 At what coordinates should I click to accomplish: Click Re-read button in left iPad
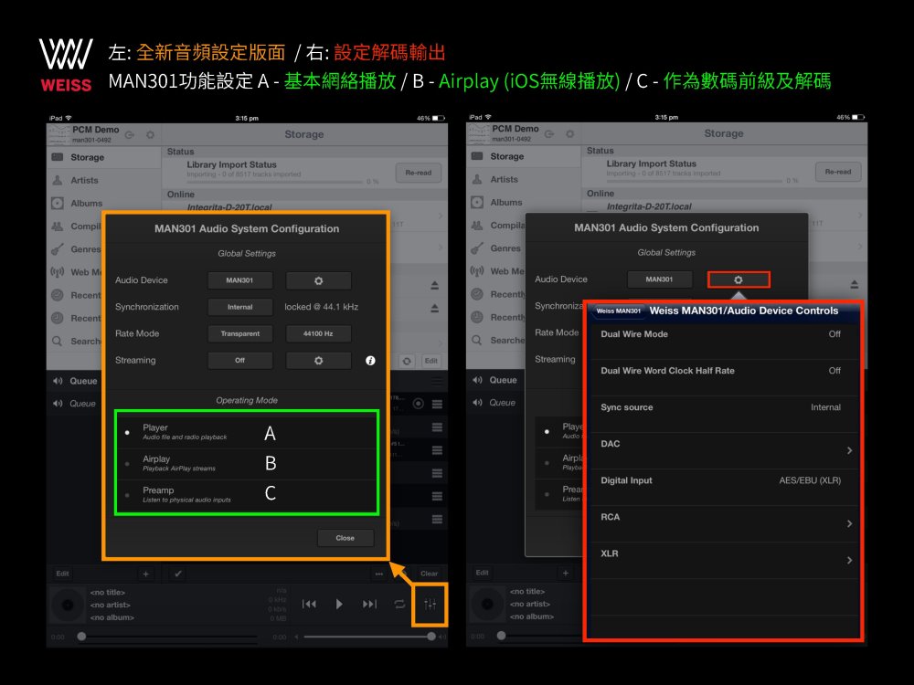[419, 173]
